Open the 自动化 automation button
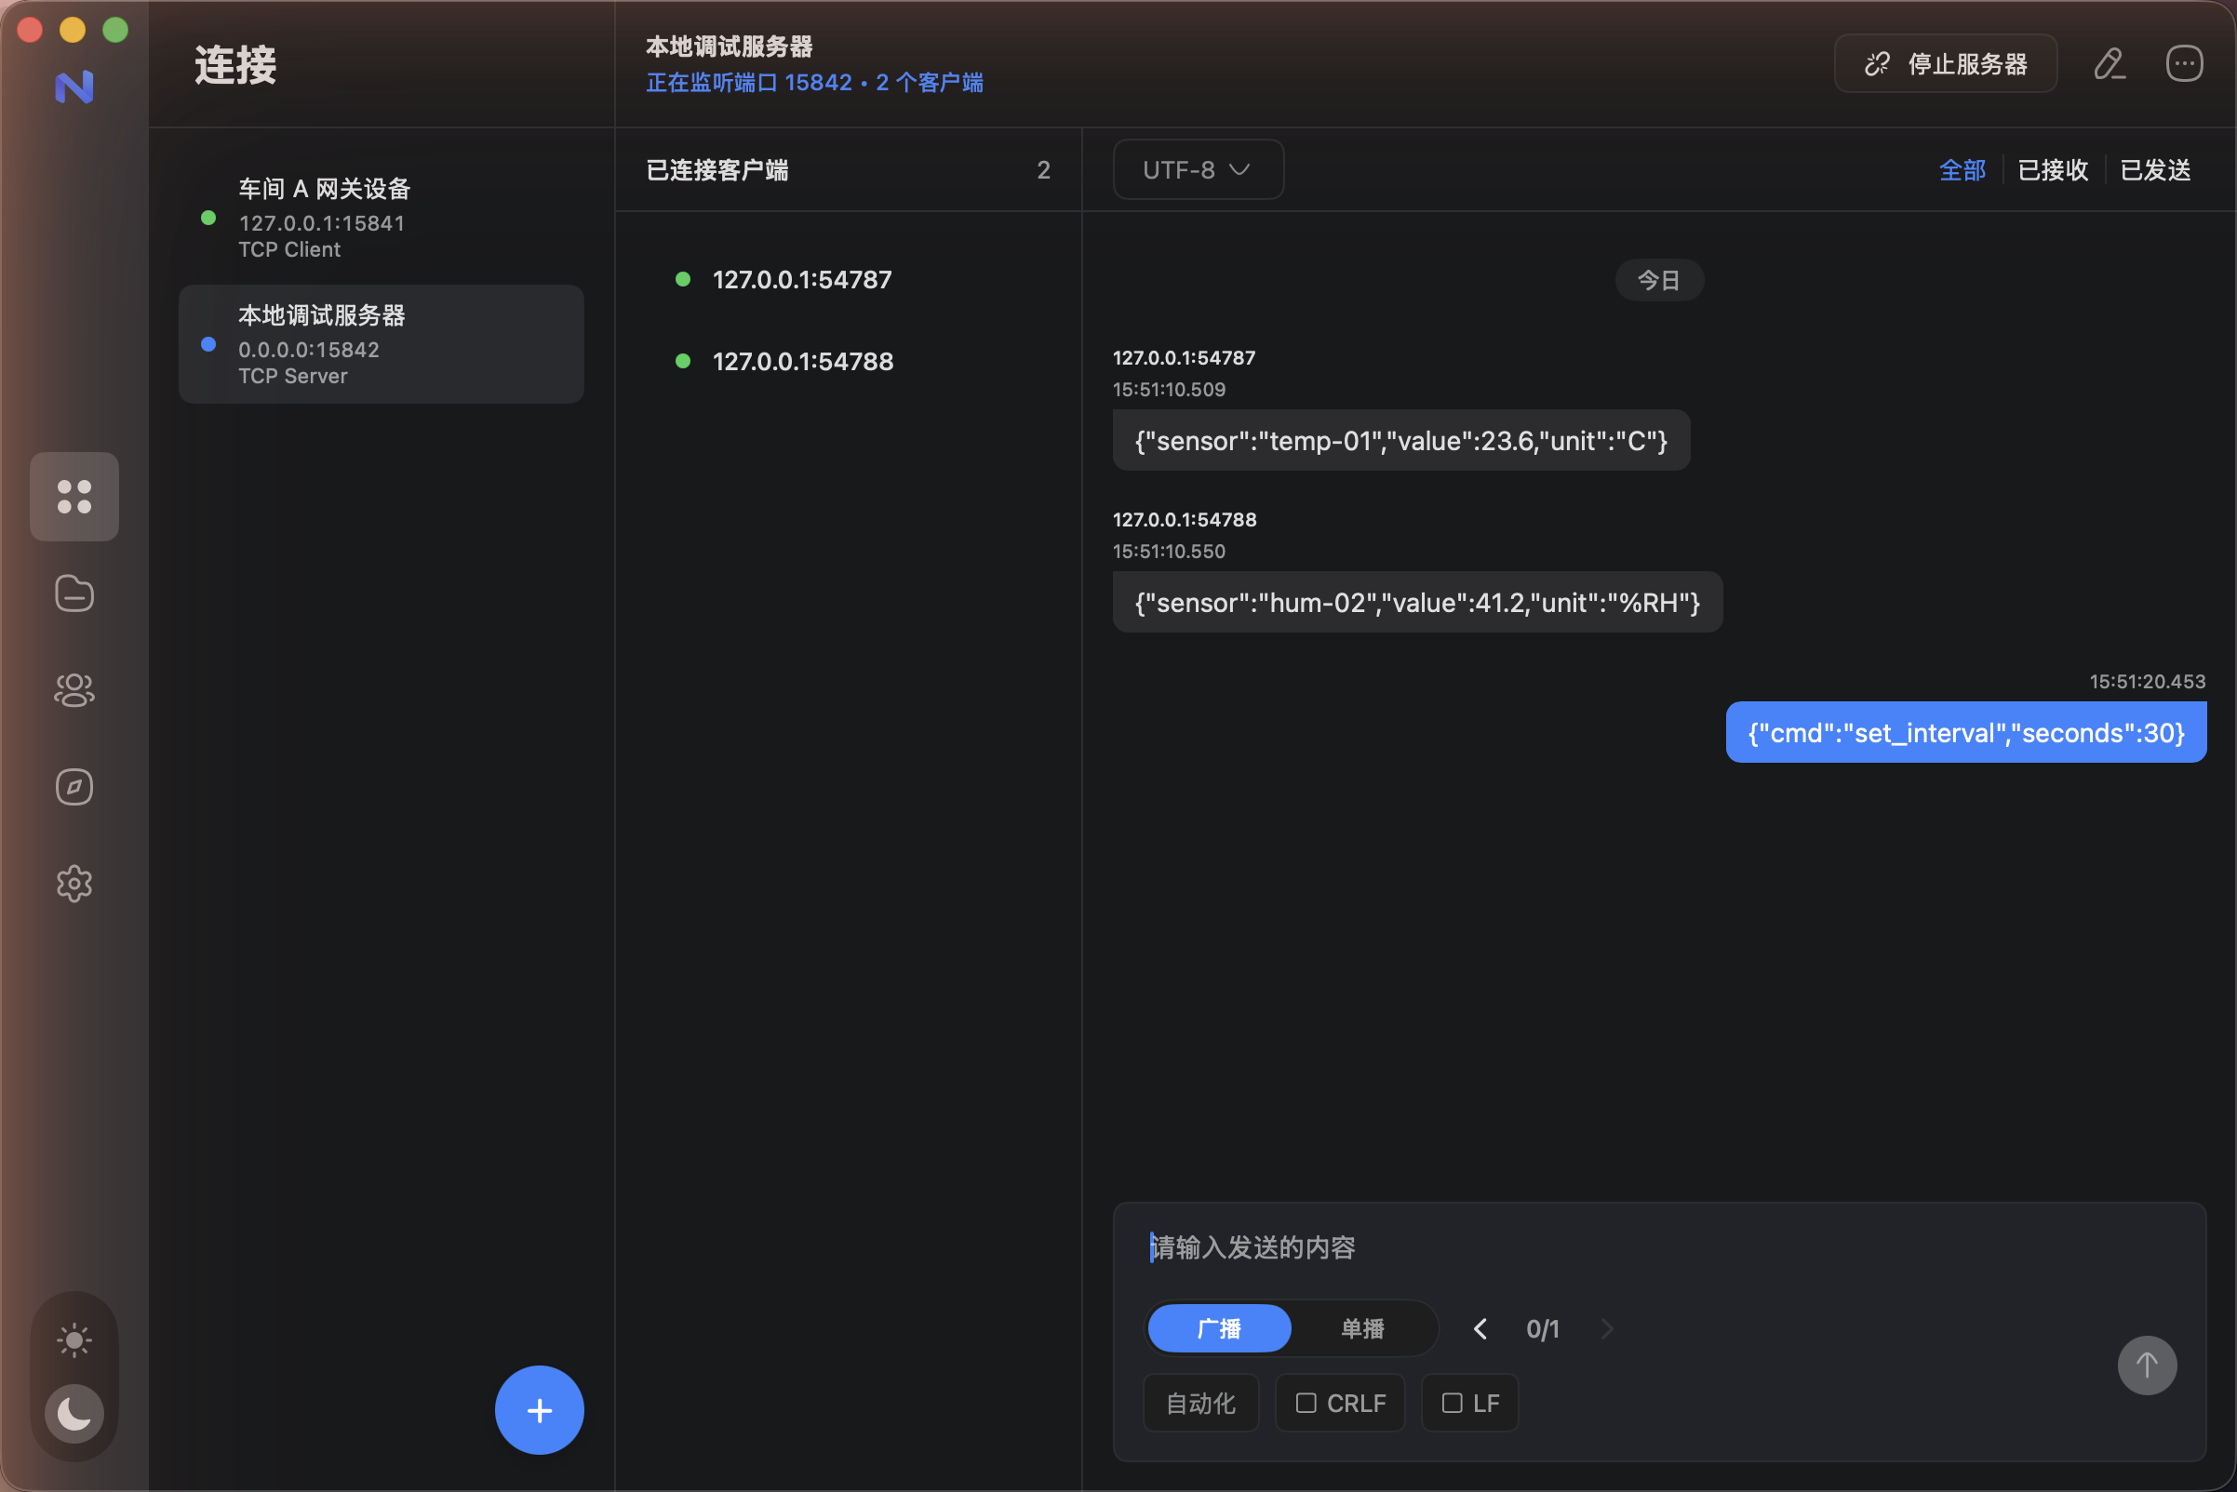The width and height of the screenshot is (2237, 1492). (1201, 1403)
